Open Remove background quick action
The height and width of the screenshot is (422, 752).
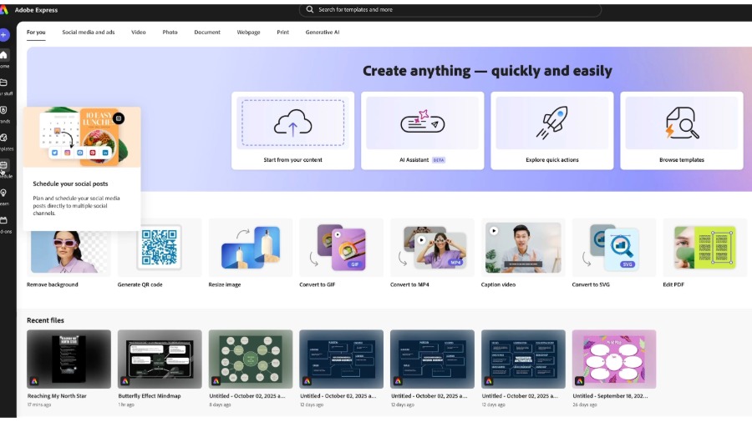(69, 254)
